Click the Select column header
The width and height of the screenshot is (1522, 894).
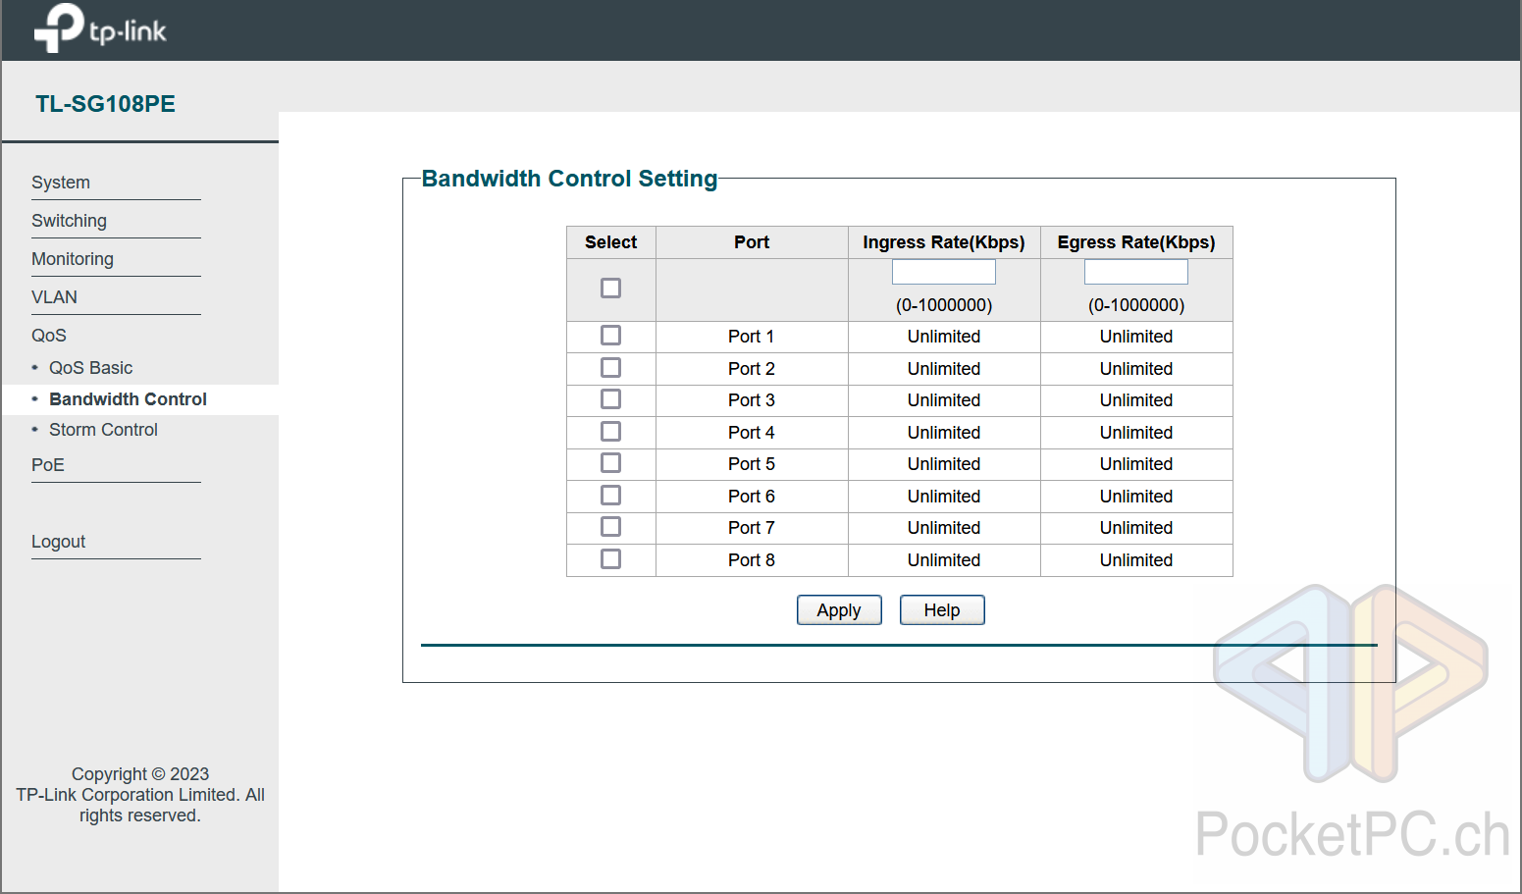[610, 242]
